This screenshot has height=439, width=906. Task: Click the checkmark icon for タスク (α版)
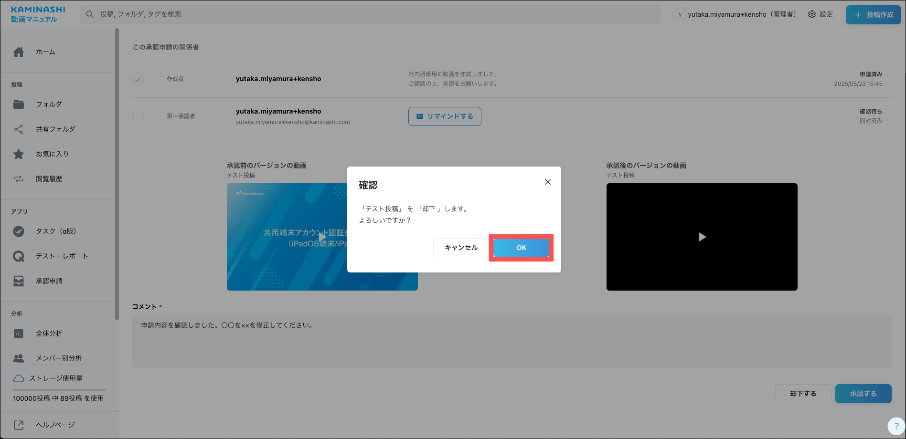19,231
